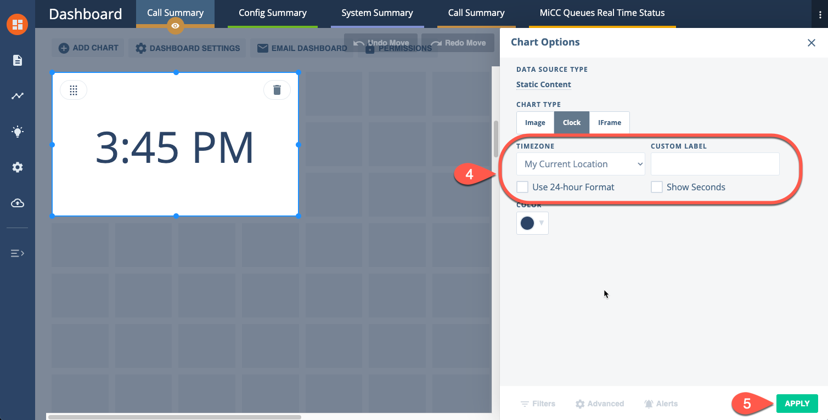Open the cloud upload icon in sidebar

[x=18, y=203]
